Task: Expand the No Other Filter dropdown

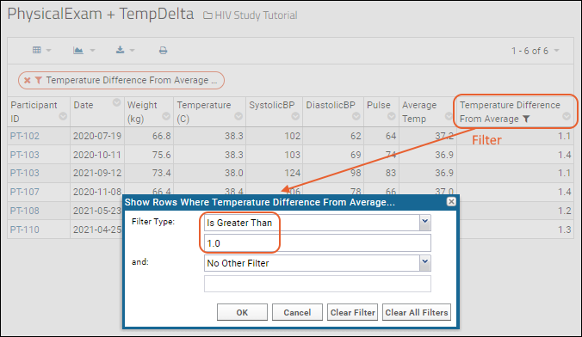Action: pyautogui.click(x=425, y=263)
